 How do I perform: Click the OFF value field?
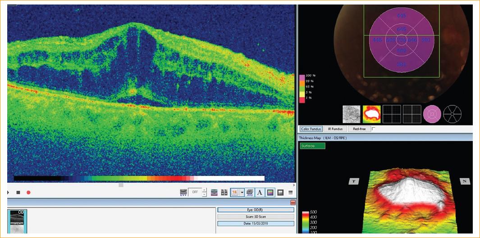(x=194, y=193)
